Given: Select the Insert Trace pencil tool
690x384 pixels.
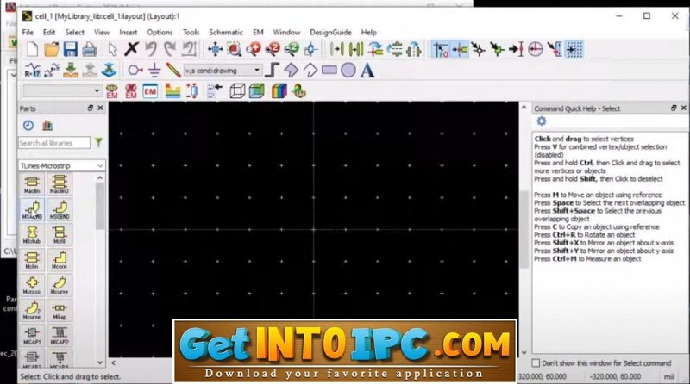Looking at the screenshot, I should coord(173,71).
